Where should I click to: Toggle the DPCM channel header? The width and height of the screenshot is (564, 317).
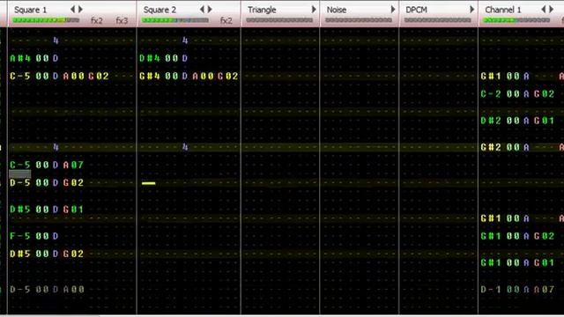417,10
